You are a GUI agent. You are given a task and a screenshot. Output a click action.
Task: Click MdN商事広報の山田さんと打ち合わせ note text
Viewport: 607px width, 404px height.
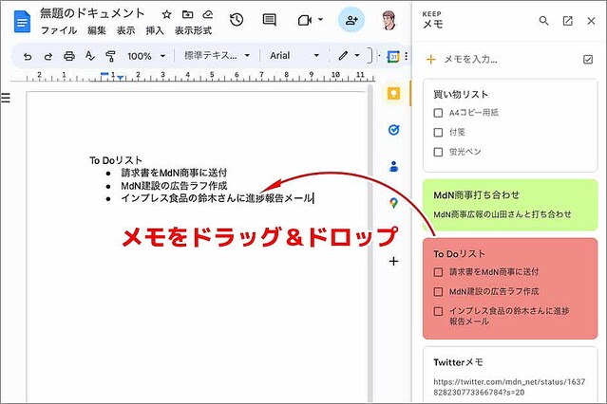(x=503, y=214)
